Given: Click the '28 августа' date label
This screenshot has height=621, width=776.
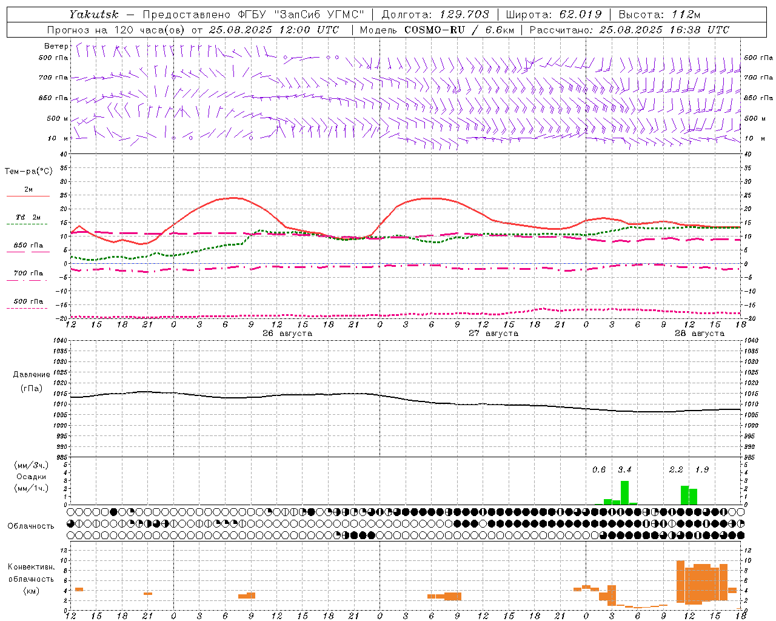Looking at the screenshot, I should [700, 334].
